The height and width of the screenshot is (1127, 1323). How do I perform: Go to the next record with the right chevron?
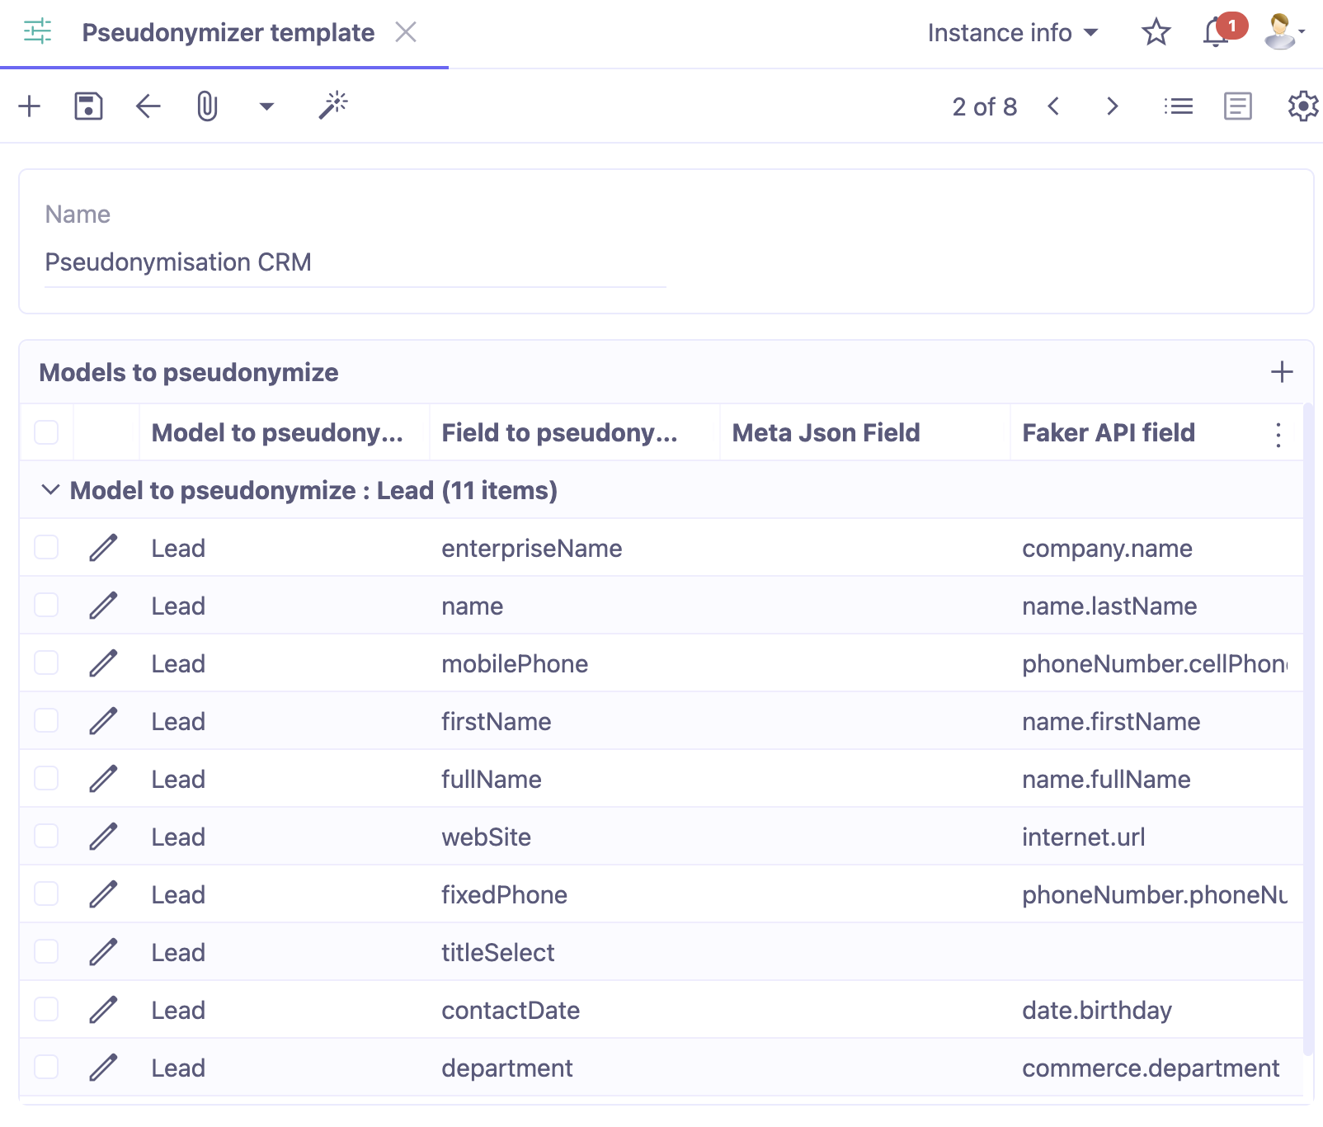(1113, 106)
